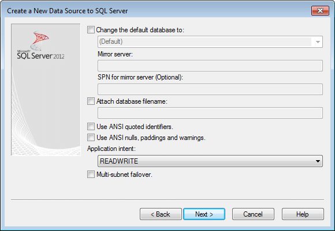Focus the SPN for mirror server field
The width and height of the screenshot is (335, 231).
click(210, 89)
